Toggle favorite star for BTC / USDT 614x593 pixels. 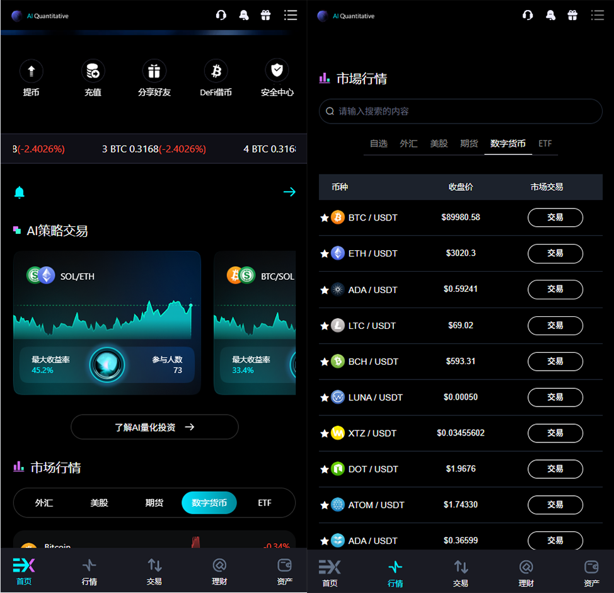(x=325, y=218)
